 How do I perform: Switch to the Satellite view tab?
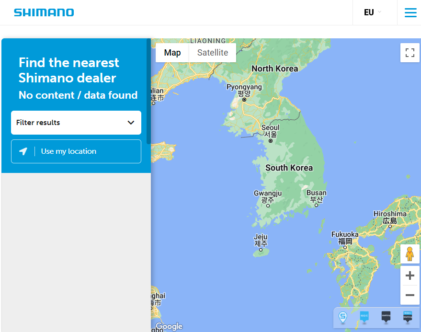click(x=213, y=53)
